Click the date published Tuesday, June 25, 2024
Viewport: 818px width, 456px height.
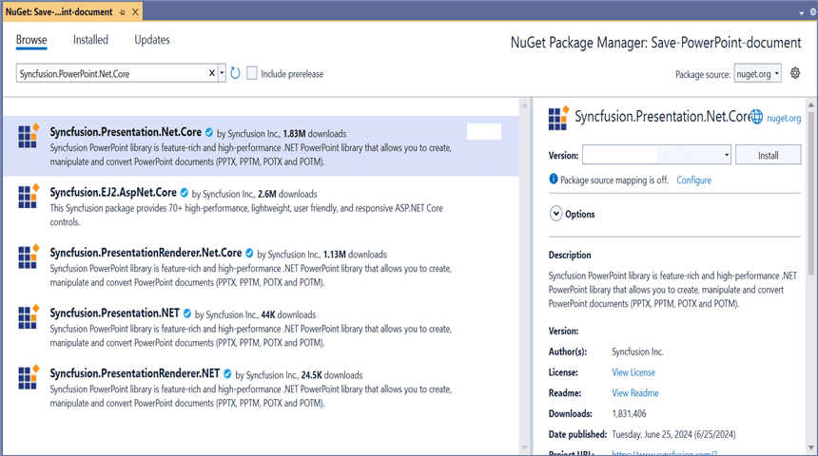click(673, 434)
